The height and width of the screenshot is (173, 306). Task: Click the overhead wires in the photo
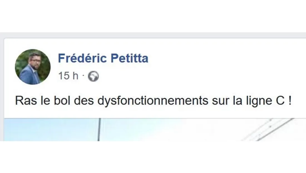(267, 129)
